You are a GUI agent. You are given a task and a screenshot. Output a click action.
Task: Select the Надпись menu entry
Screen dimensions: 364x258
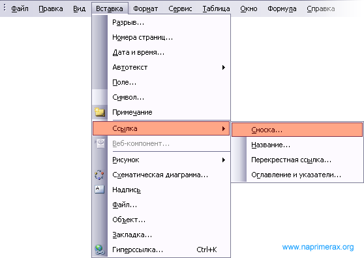161,190
